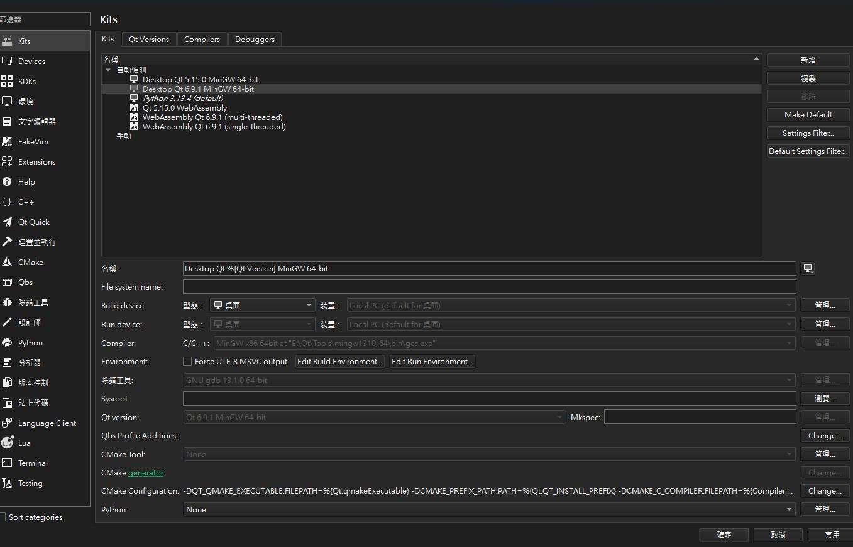
Task: Open the Qt version dropdown
Action: pos(375,417)
